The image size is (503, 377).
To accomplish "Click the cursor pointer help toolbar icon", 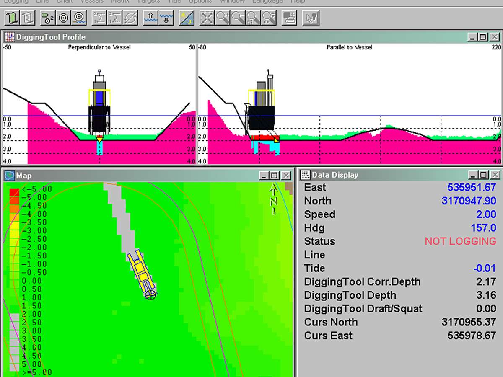I will click(x=311, y=18).
